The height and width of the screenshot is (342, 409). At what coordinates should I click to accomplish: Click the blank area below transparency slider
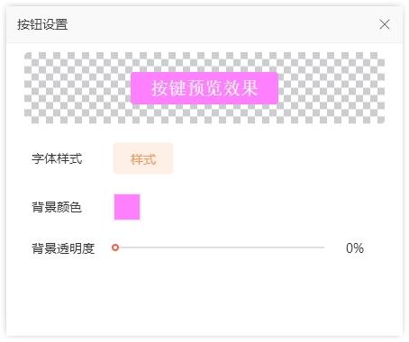(204, 295)
